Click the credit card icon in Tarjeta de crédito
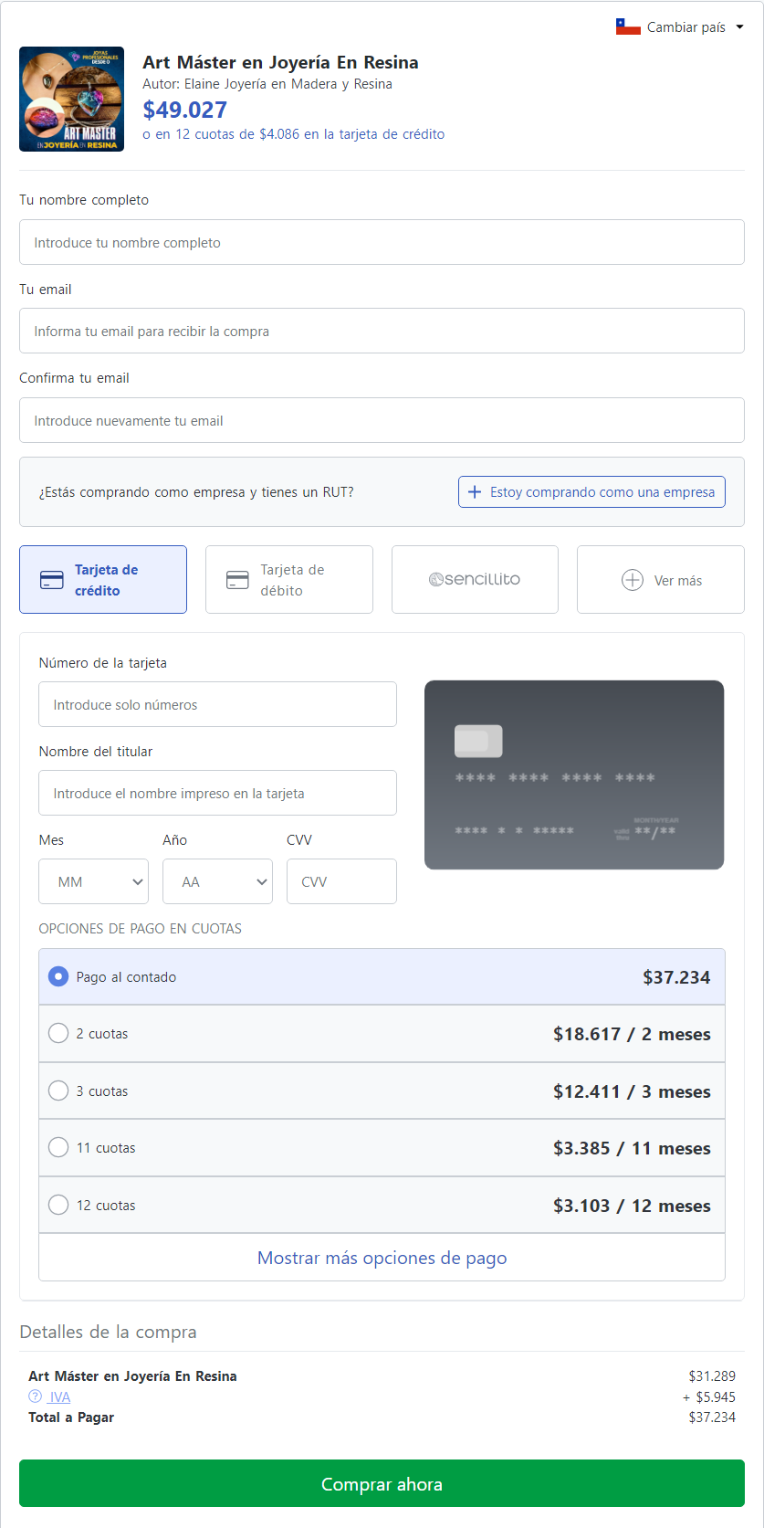Screen dimensions: 764x1528 tap(52, 580)
